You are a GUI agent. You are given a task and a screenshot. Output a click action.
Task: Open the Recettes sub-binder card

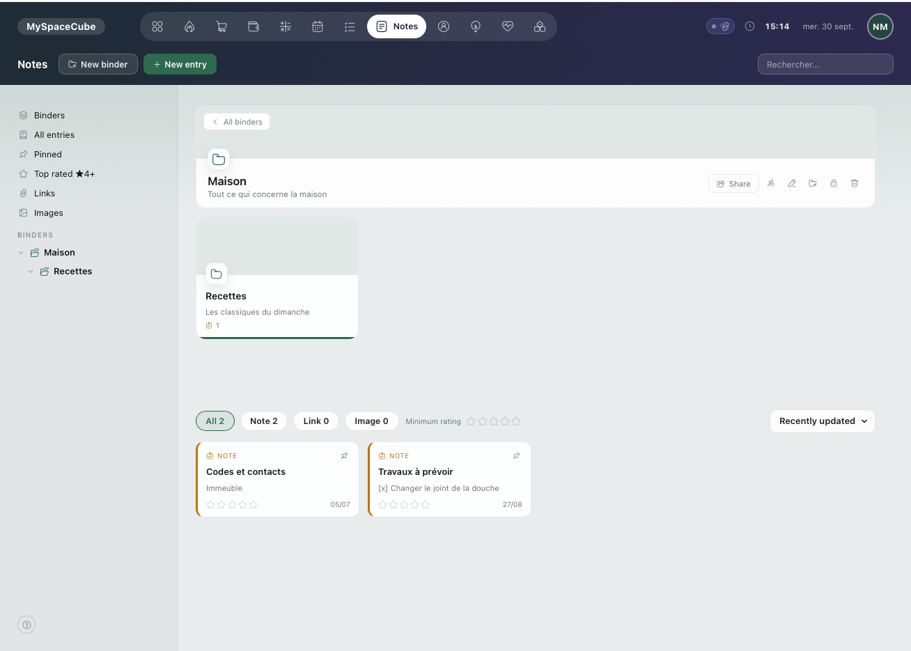pyautogui.click(x=277, y=278)
